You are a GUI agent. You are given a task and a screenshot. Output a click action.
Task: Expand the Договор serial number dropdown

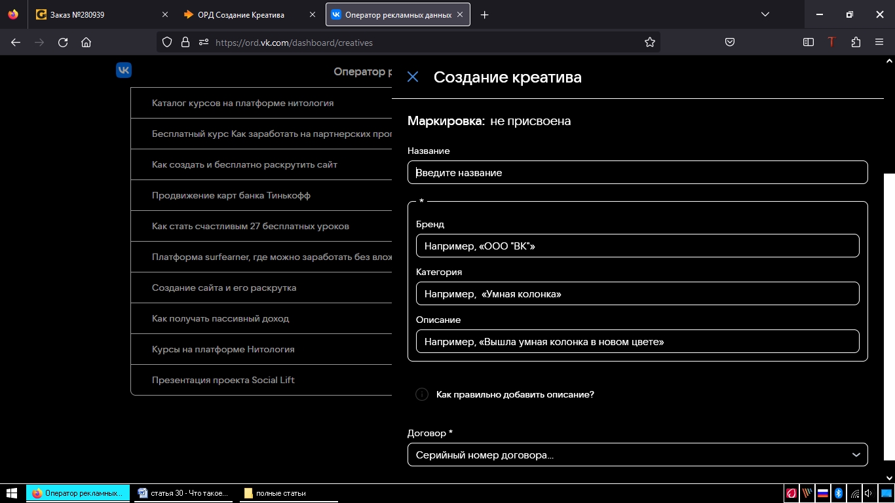click(x=638, y=455)
